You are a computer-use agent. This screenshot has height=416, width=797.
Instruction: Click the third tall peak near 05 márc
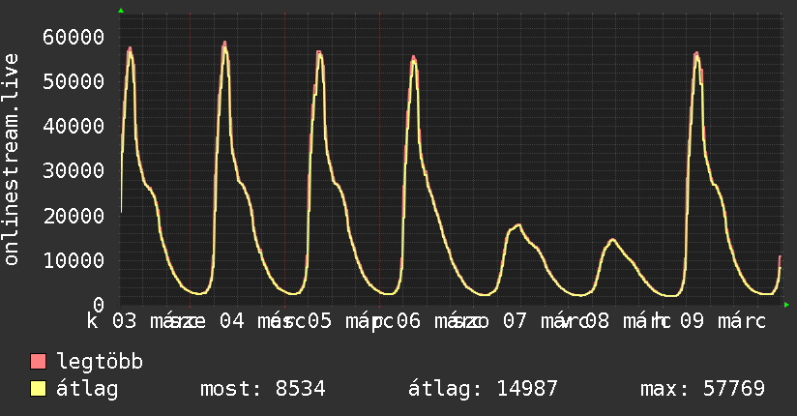(319, 53)
